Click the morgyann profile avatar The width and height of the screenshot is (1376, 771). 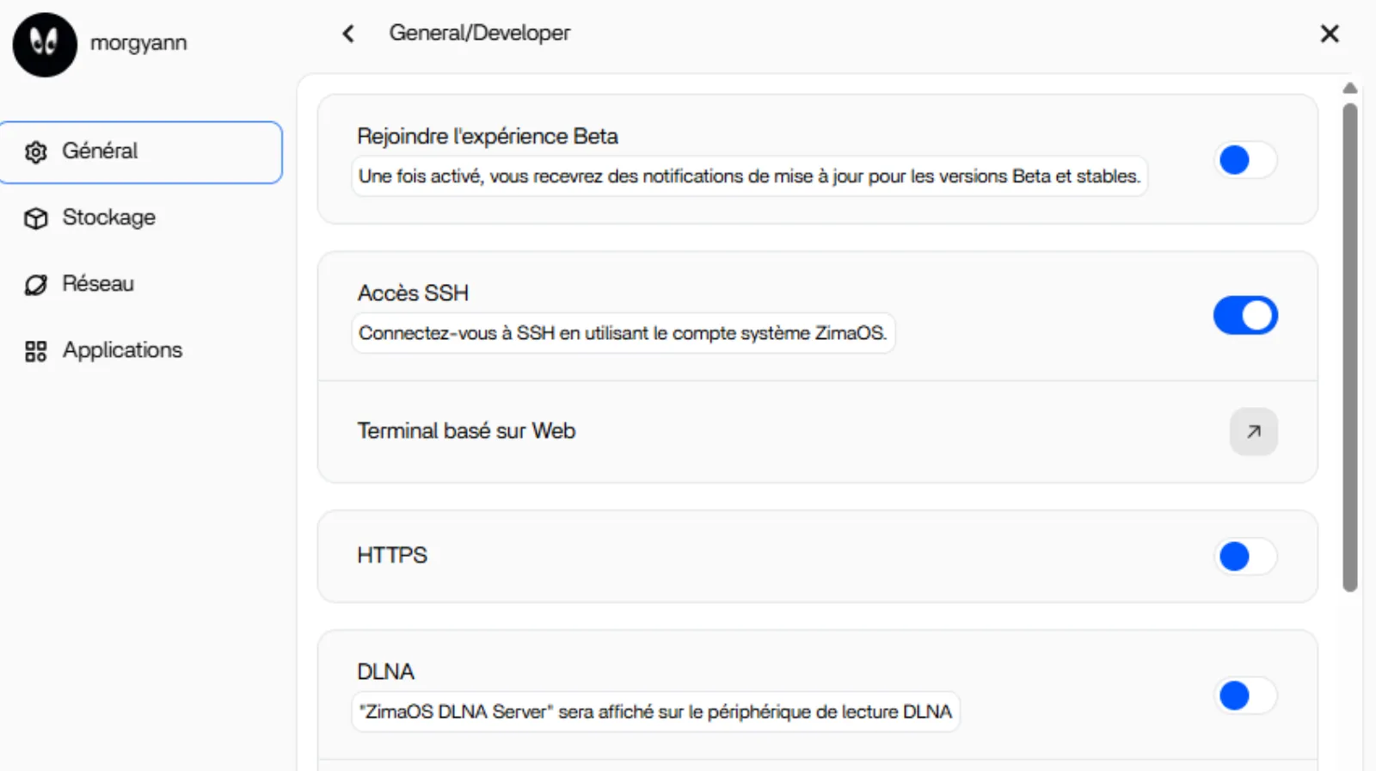click(45, 45)
